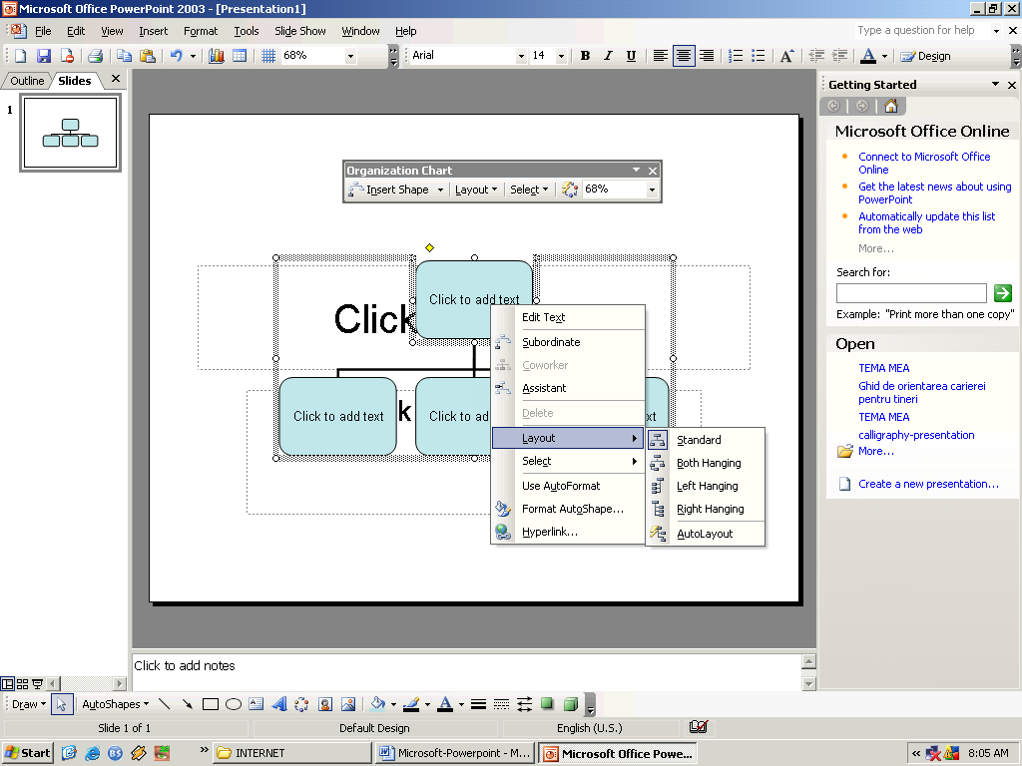Open the font size 14 dropdown

tap(561, 56)
